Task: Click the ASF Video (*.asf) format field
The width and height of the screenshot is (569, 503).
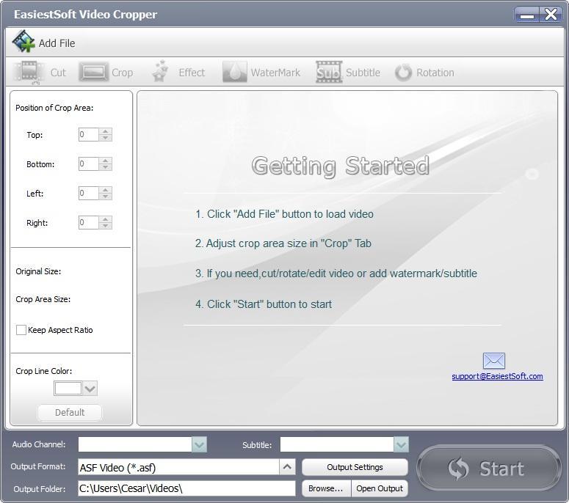Action: 178,467
